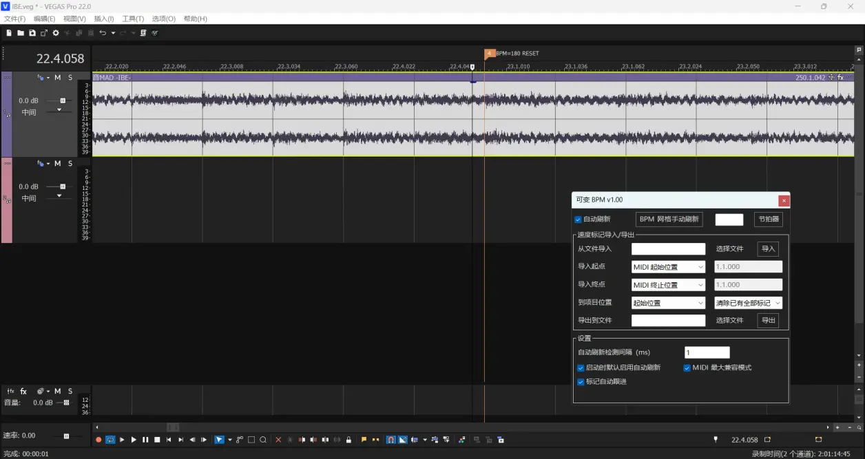Expand the edit tool dropdown arrow
The width and height of the screenshot is (865, 459).
230,440
